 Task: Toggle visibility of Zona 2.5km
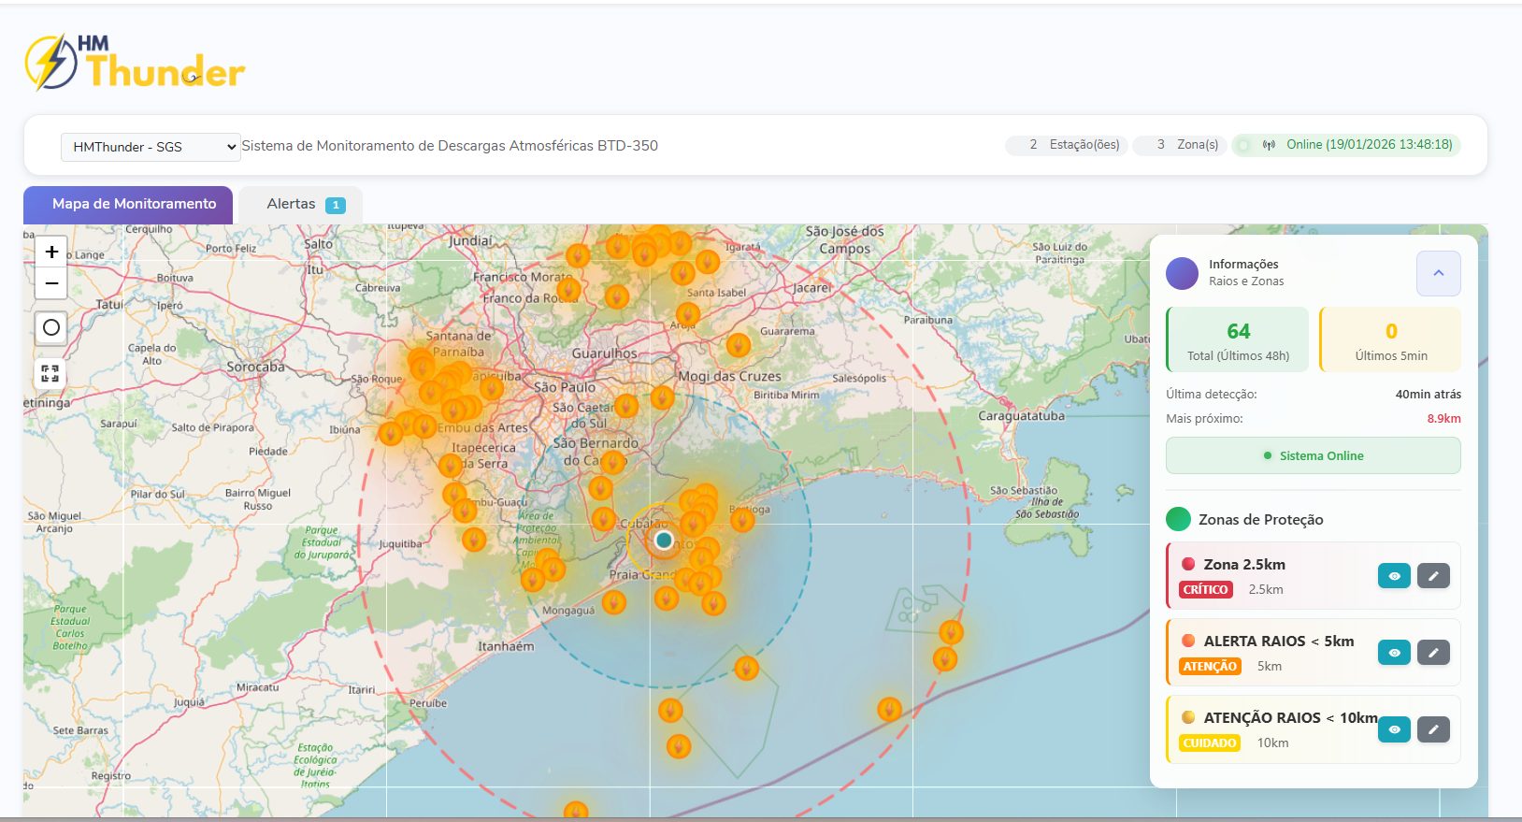tap(1394, 576)
